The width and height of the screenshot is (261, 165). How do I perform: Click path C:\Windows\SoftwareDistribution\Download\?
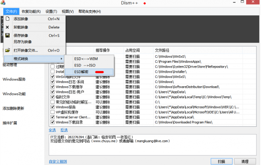tap(187, 87)
